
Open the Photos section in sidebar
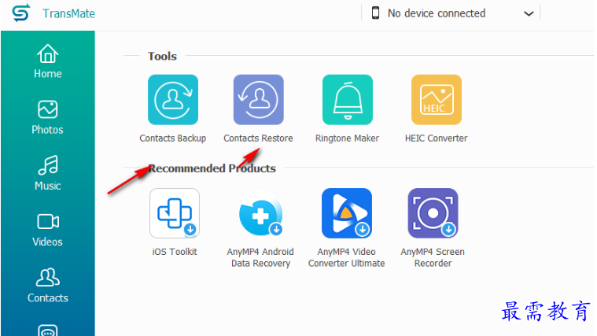[x=48, y=118]
